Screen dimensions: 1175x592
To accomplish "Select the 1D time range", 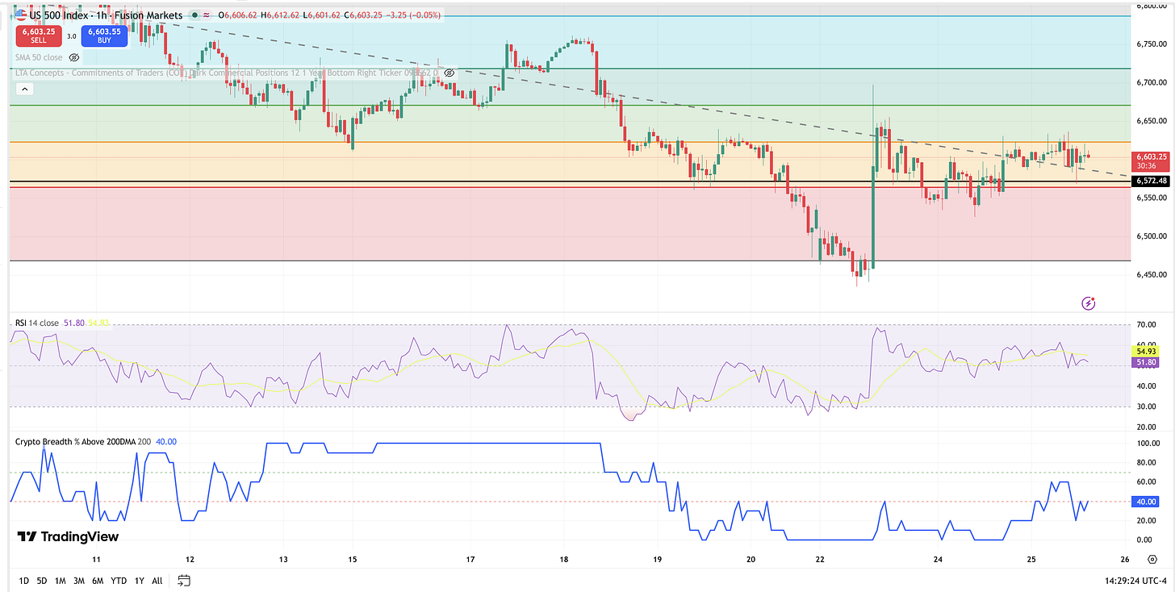I will (x=24, y=581).
